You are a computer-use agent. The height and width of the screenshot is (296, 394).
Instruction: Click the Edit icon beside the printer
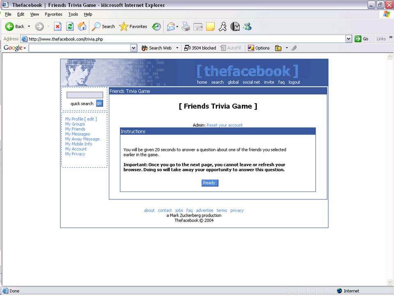[198, 27]
